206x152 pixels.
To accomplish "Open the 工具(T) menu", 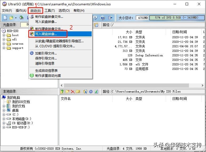I will pos(50,10).
